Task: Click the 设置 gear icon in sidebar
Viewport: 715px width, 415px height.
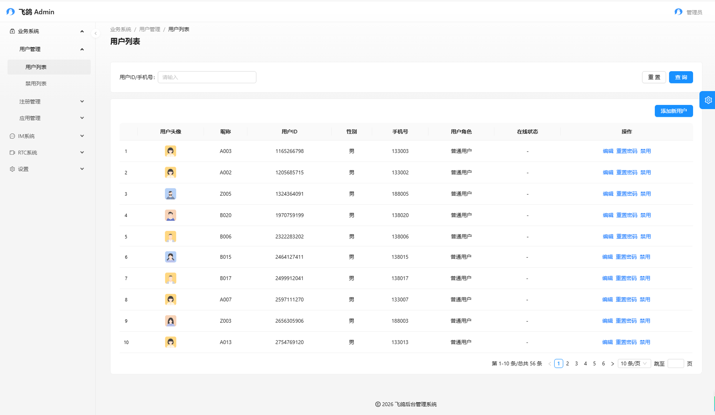Action: coord(12,169)
